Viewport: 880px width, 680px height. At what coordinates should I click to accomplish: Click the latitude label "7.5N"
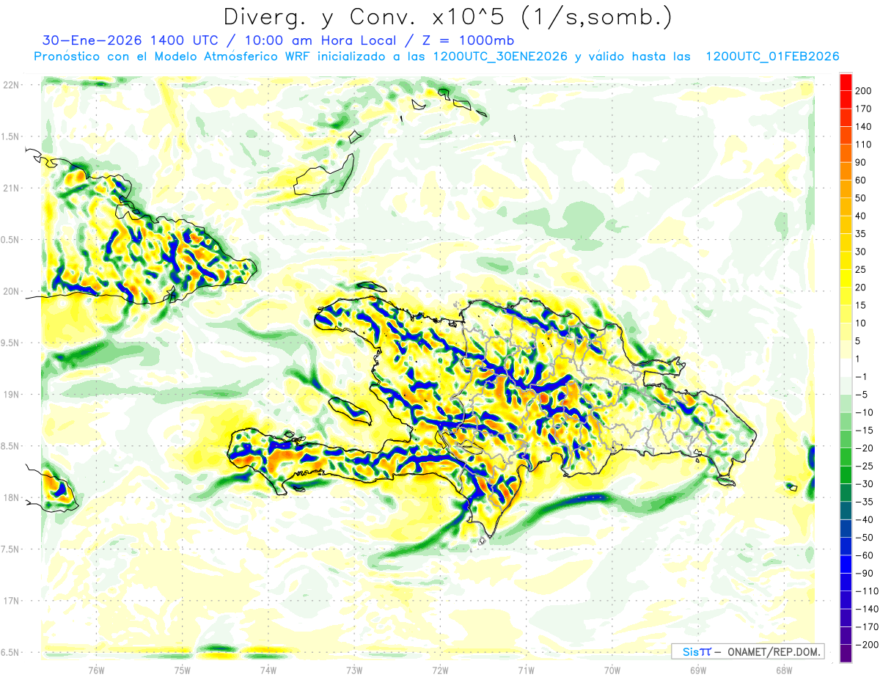click(11, 549)
